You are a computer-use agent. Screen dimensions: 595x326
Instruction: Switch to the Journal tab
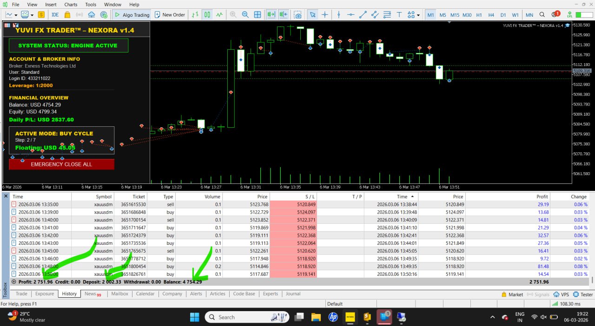coord(293,294)
